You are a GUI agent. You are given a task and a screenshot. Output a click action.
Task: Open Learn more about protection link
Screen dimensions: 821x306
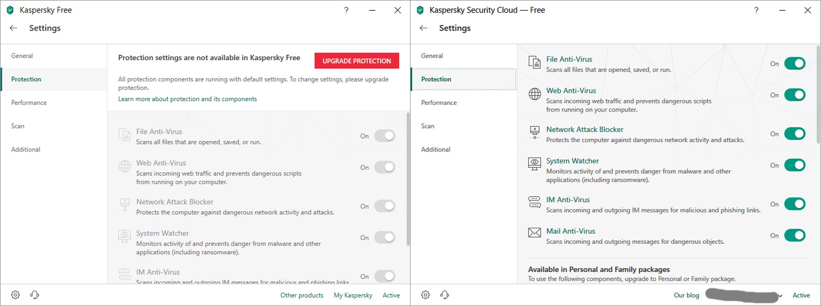click(187, 99)
